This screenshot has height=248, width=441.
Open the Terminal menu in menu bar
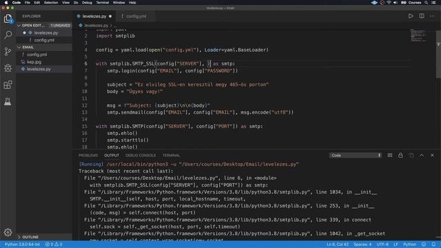click(x=103, y=3)
